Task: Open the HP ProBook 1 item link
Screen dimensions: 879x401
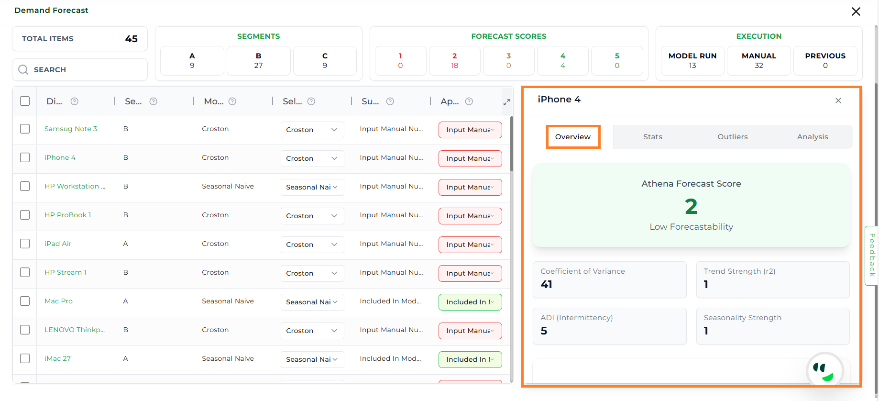Action: (x=67, y=215)
